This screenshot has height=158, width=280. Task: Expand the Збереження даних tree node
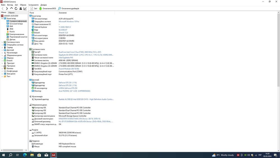2,55
